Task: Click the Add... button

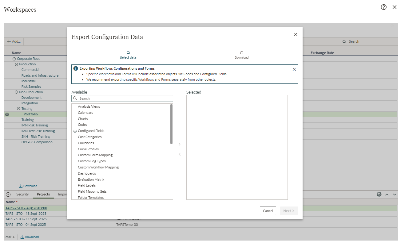Action: click(14, 41)
